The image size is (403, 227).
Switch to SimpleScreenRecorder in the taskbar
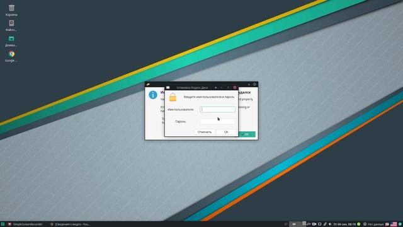(x=25, y=224)
